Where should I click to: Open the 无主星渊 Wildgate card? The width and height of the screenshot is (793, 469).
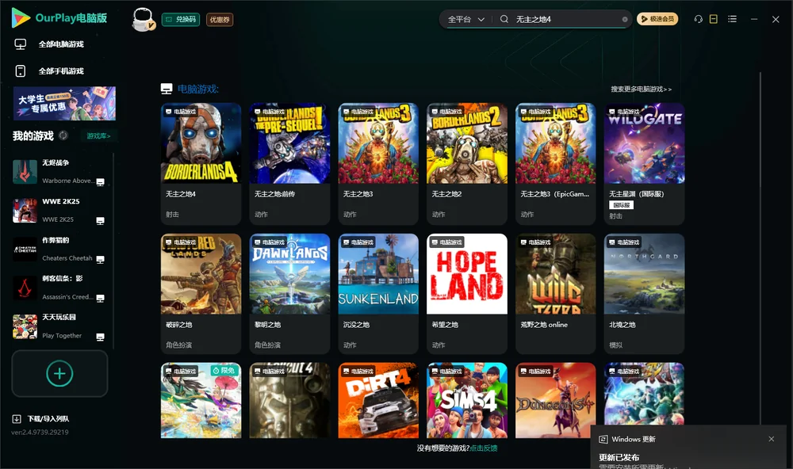click(x=644, y=164)
